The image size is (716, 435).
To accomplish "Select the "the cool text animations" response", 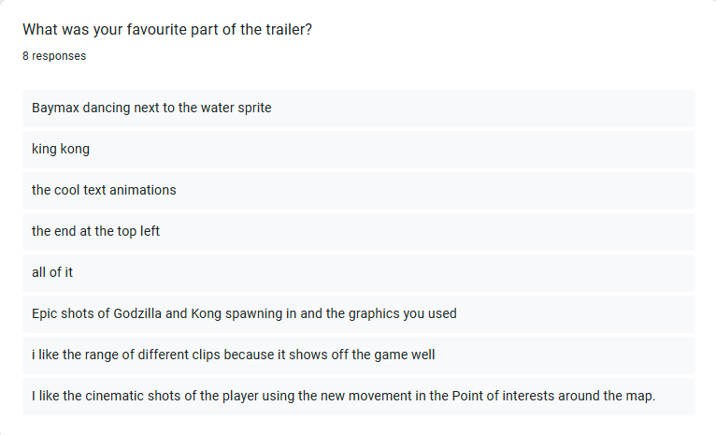I will (x=104, y=190).
